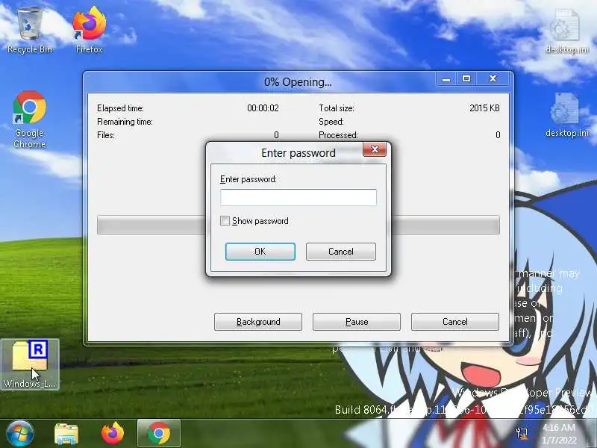
Task: Open the network tray icon
Action: [522, 433]
